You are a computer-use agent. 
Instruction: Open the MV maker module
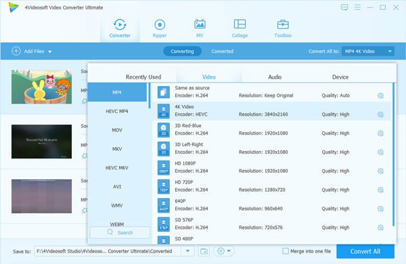coord(200,28)
